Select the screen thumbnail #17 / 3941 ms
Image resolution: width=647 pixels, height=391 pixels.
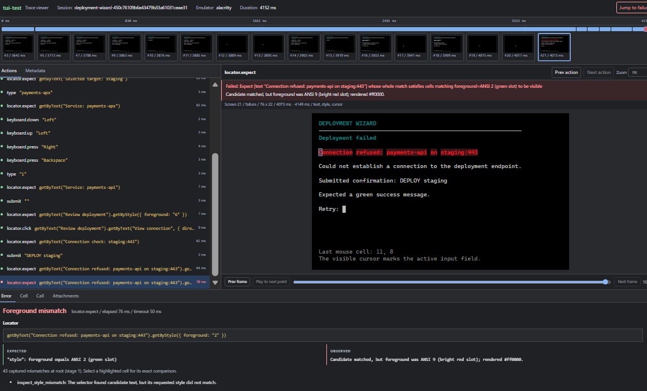tap(411, 47)
